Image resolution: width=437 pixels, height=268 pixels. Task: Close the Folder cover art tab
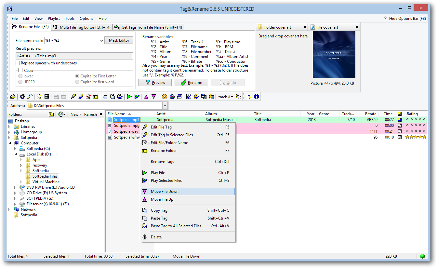[x=305, y=27]
